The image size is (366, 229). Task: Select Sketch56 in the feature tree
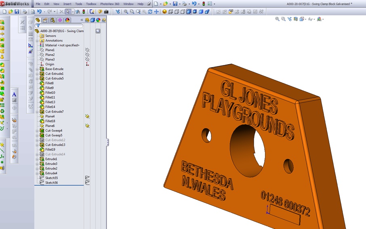point(51,183)
